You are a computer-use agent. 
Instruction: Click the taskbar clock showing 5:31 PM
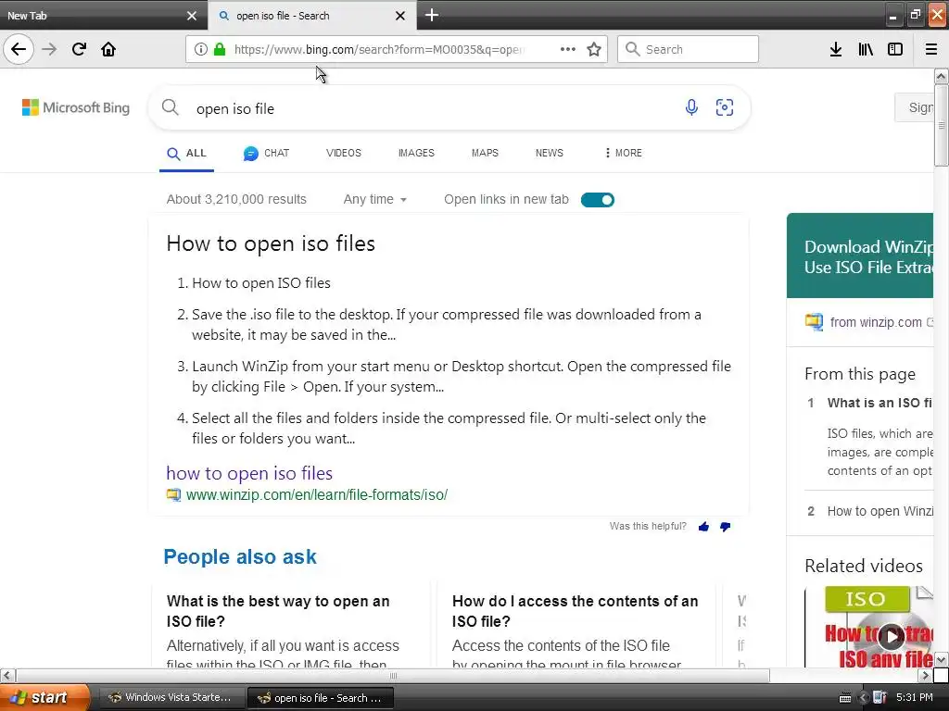(915, 698)
